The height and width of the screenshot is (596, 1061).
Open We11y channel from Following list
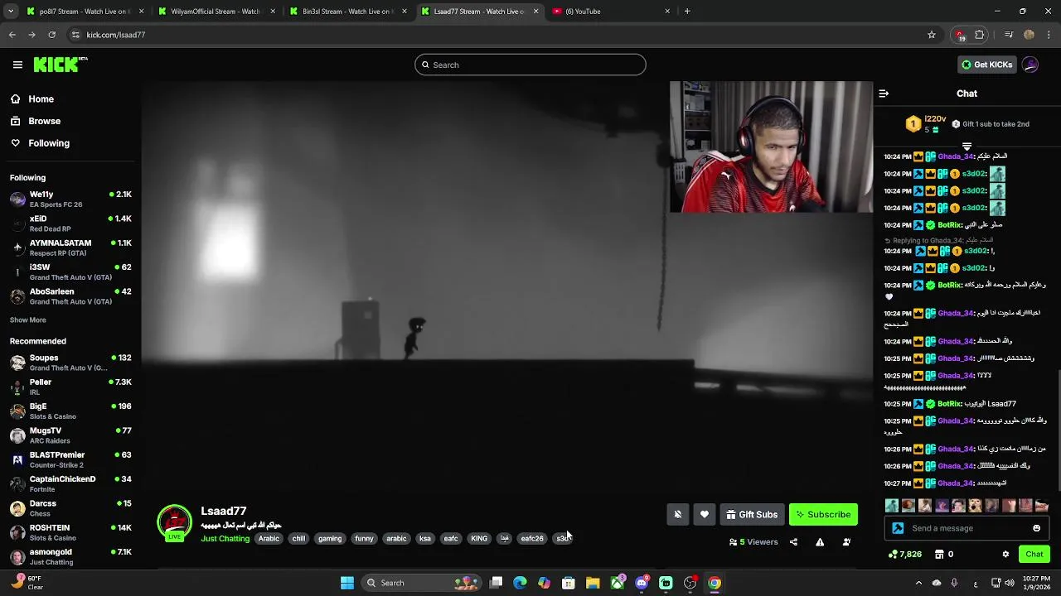[x=70, y=199]
